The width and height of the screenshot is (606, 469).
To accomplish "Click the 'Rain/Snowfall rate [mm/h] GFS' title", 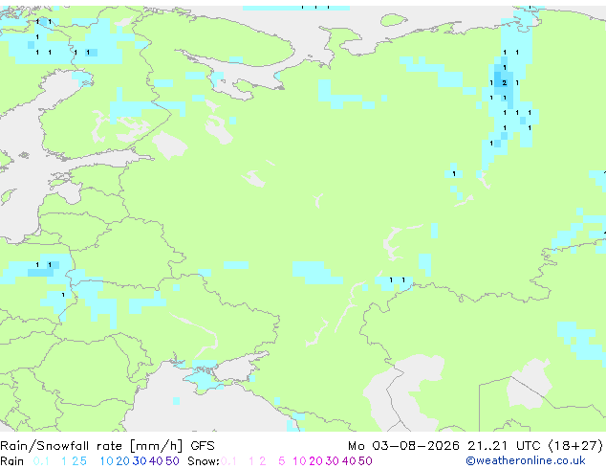I will [x=107, y=446].
